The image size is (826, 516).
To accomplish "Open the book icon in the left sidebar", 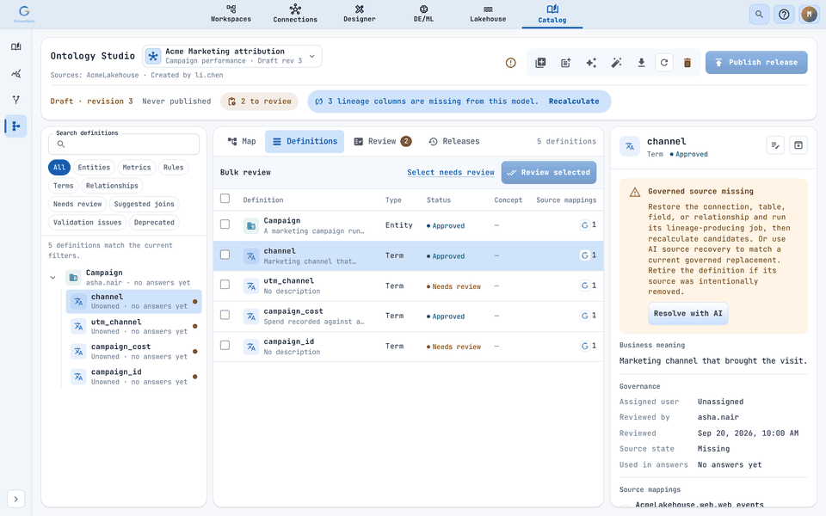I will (x=15, y=46).
